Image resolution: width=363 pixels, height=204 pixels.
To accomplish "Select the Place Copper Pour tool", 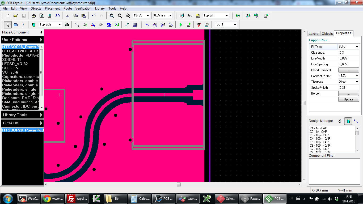I will pyautogui.click(x=109, y=25).
